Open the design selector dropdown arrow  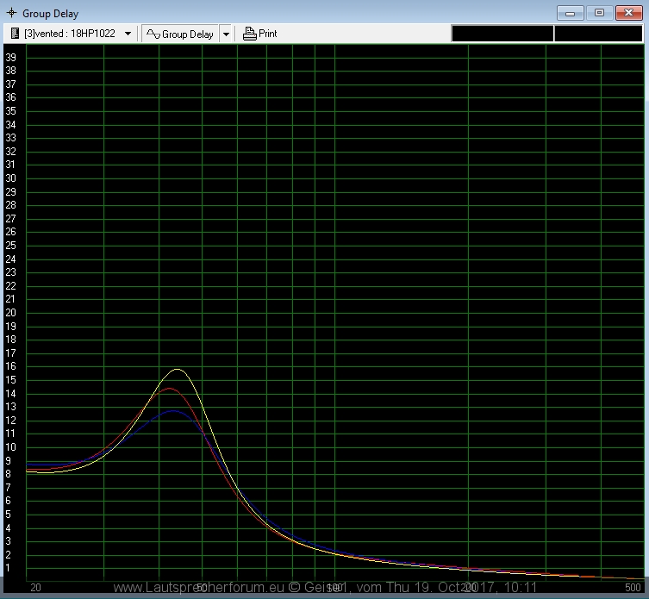[128, 34]
